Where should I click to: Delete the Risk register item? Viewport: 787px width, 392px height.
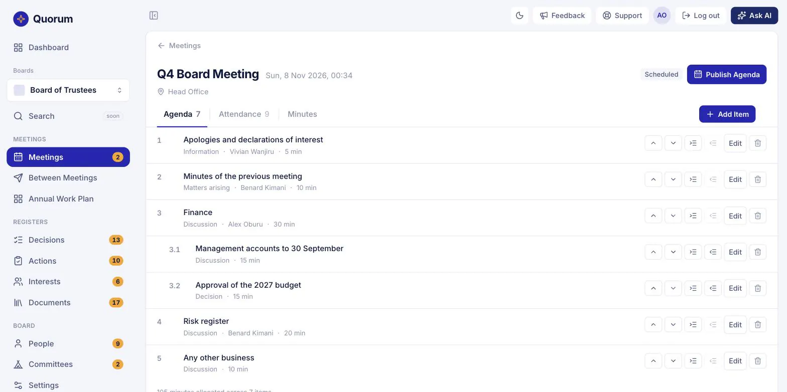pyautogui.click(x=758, y=325)
